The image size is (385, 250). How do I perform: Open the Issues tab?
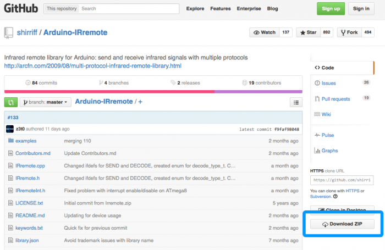328,83
